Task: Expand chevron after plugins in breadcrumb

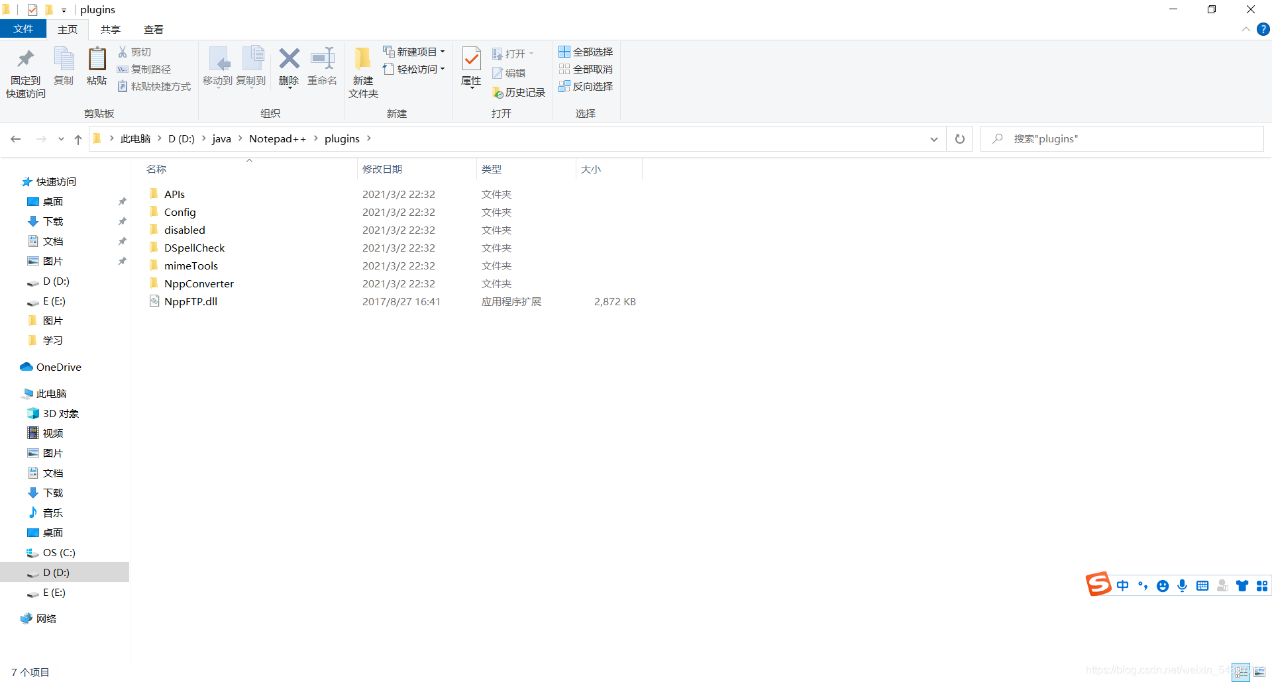Action: point(369,138)
